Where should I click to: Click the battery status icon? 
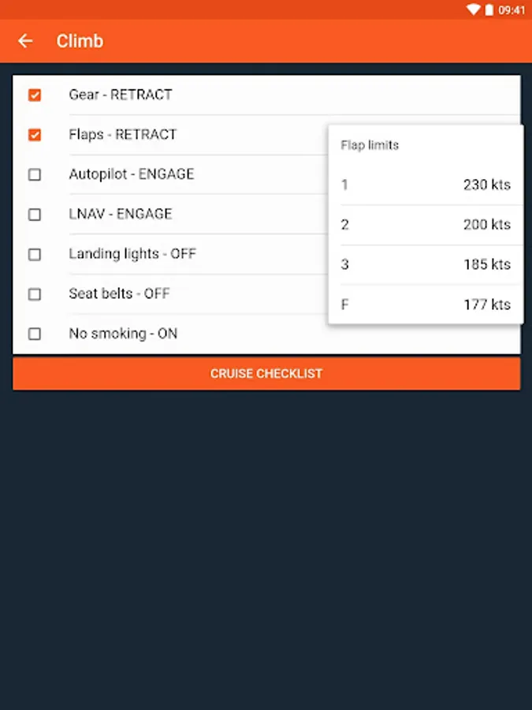click(489, 10)
